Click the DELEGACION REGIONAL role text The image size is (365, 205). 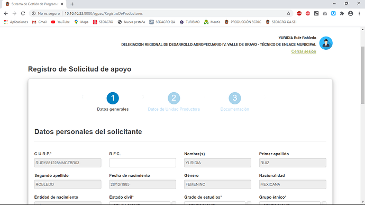coord(218,44)
